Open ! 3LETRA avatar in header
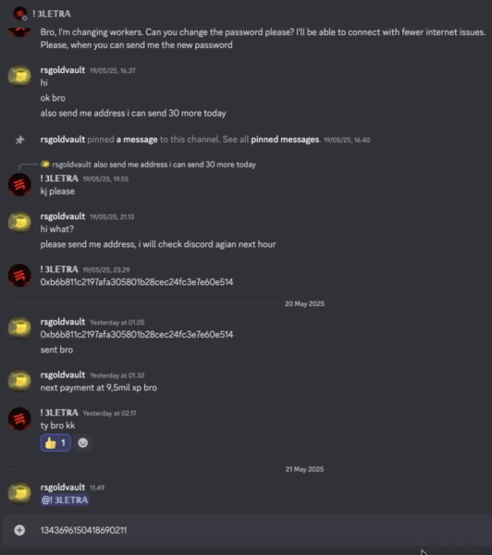This screenshot has height=555, width=492. pos(20,14)
